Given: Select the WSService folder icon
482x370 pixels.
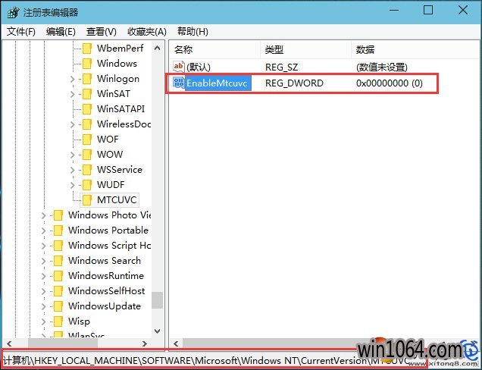Looking at the screenshot, I should coord(87,170).
